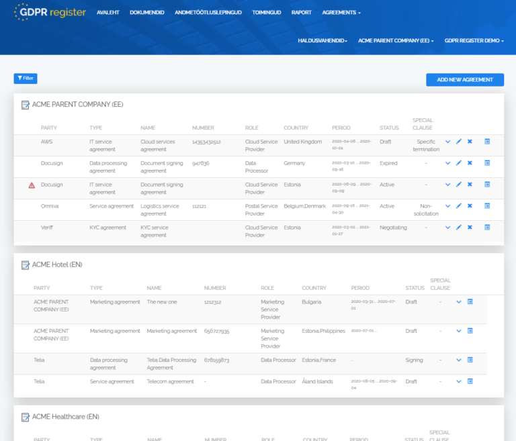Expand the AWS agreement row chevron
516x441 pixels.
pyautogui.click(x=448, y=142)
